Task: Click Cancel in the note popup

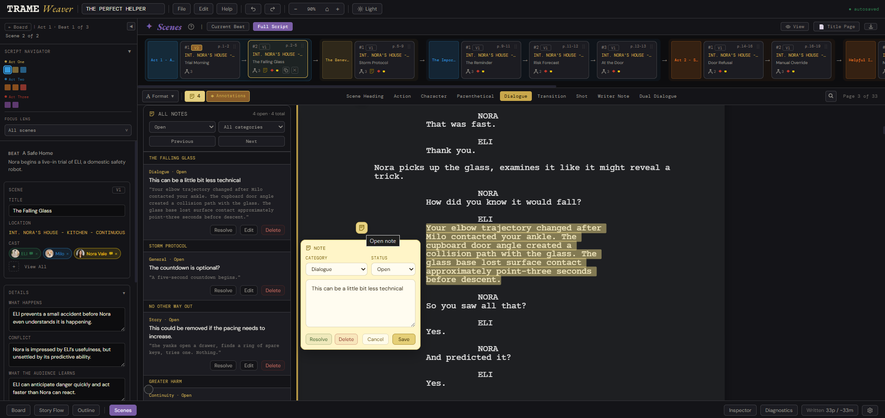Action: point(375,339)
